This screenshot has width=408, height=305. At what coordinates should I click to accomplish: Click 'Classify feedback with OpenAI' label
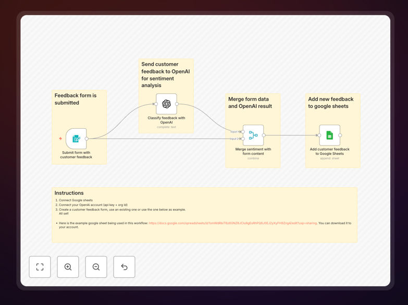pos(167,120)
